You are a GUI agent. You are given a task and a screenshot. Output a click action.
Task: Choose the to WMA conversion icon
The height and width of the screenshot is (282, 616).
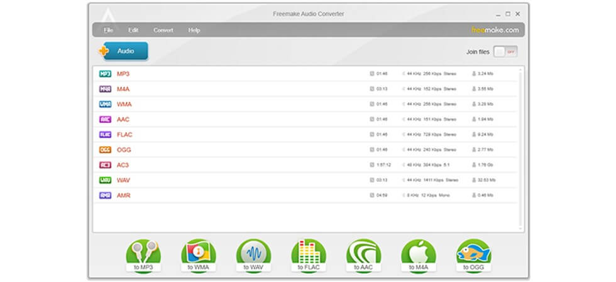click(199, 256)
